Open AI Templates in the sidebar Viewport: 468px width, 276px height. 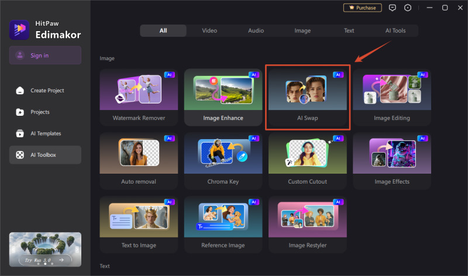[x=45, y=133]
